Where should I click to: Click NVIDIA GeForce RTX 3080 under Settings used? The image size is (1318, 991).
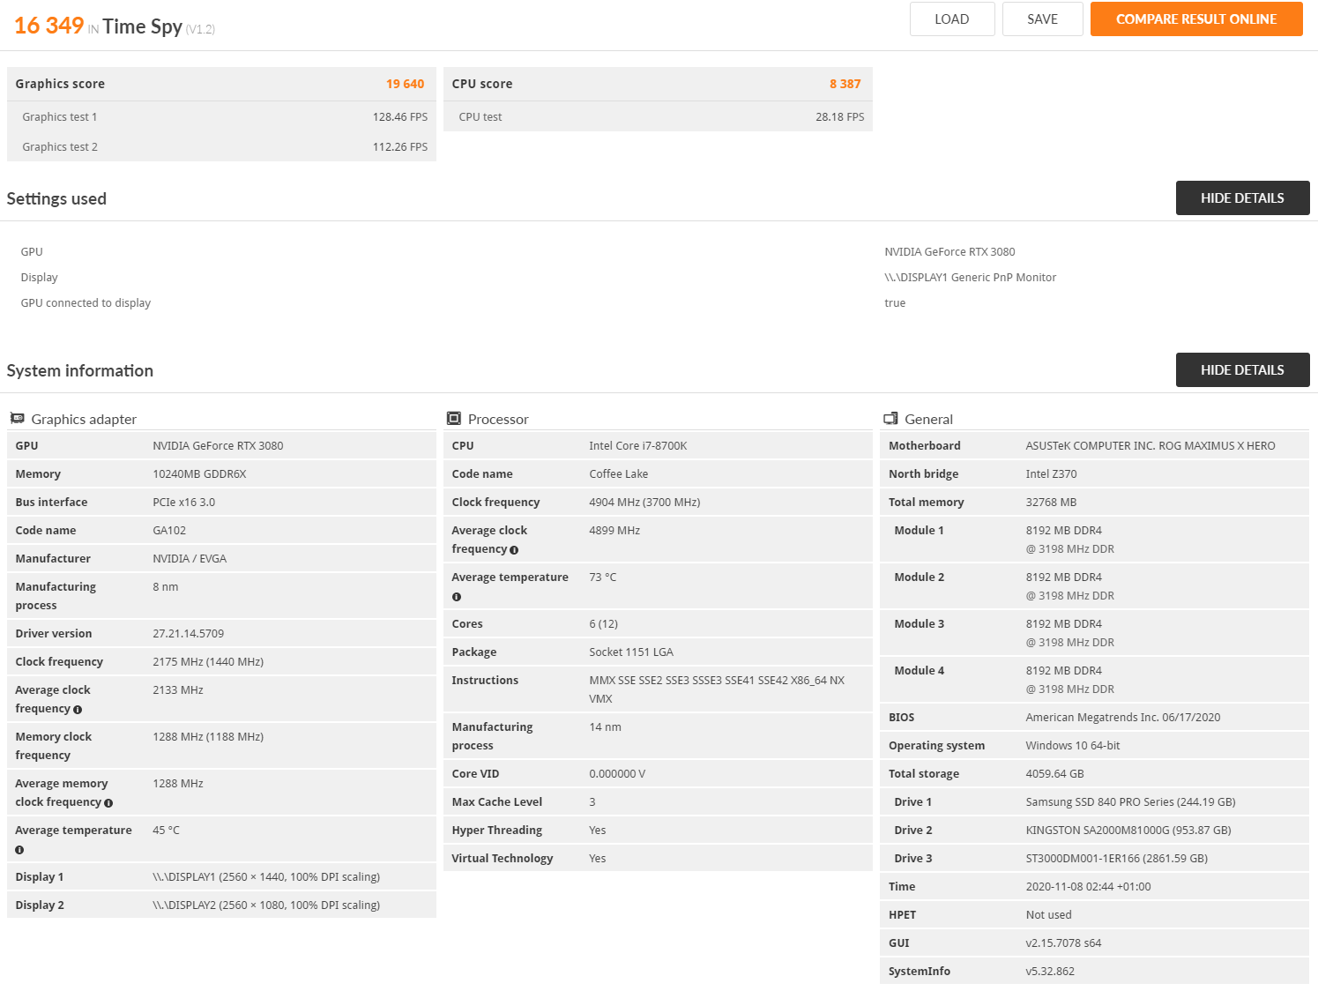click(x=949, y=251)
